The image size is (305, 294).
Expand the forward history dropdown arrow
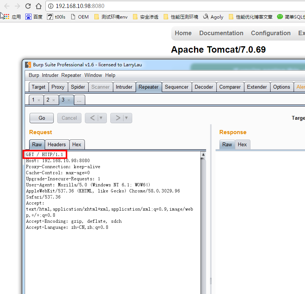coord(127,118)
